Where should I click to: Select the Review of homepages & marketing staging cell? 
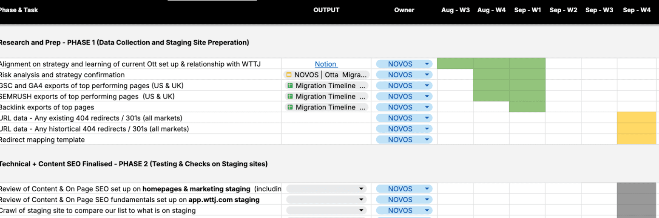(140, 189)
